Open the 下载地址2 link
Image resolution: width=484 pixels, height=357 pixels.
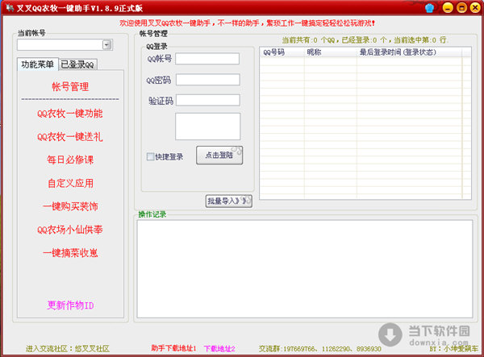[219, 348]
